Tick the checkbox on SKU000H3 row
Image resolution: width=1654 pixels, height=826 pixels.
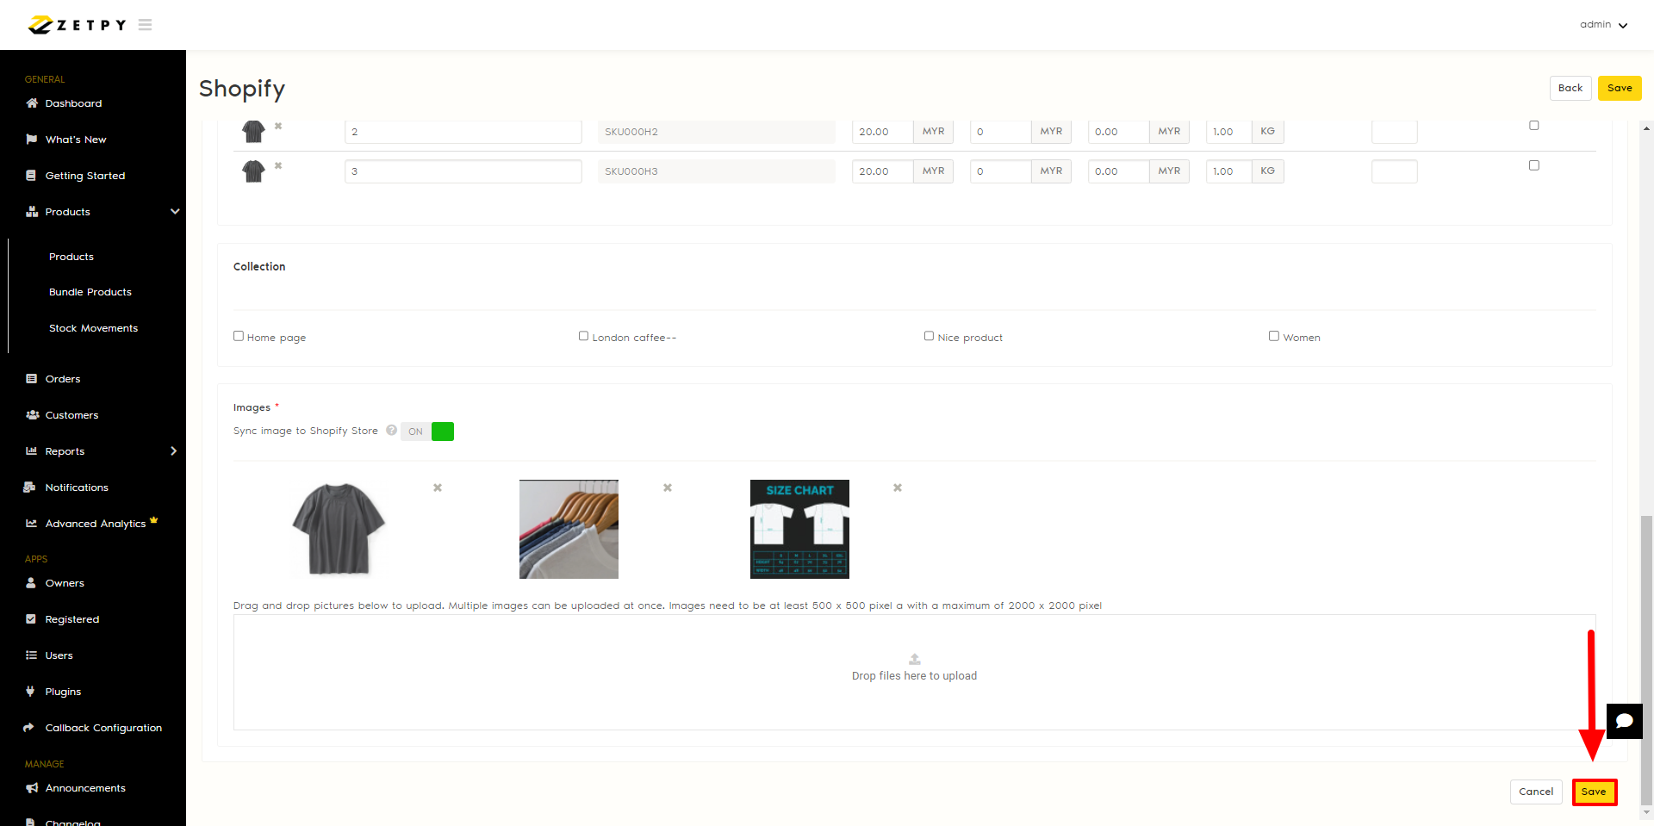1534,165
